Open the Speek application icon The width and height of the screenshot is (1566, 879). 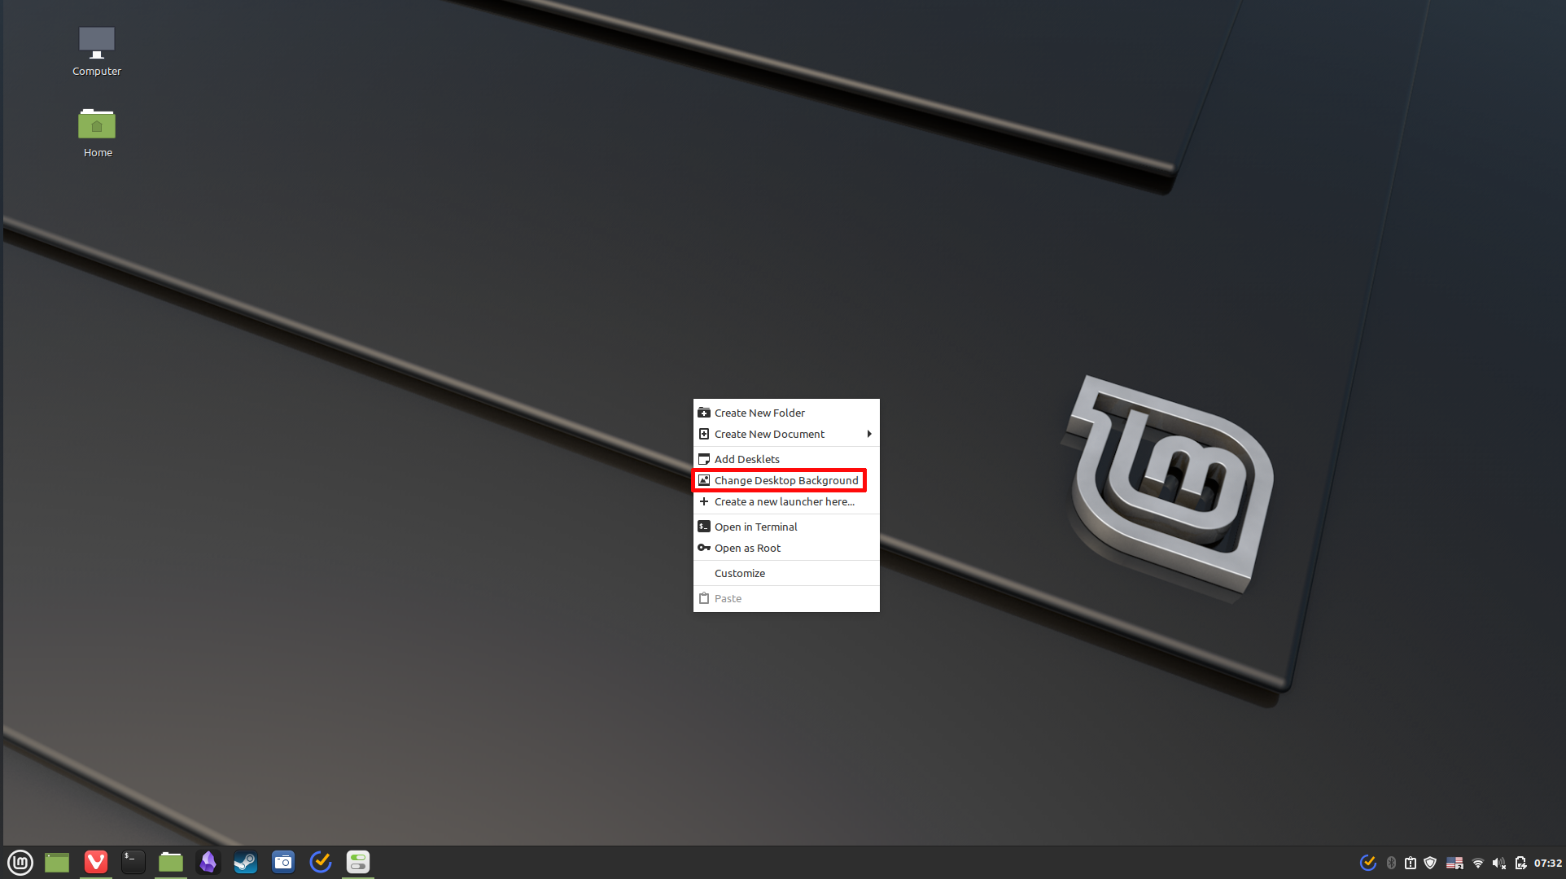pos(208,862)
